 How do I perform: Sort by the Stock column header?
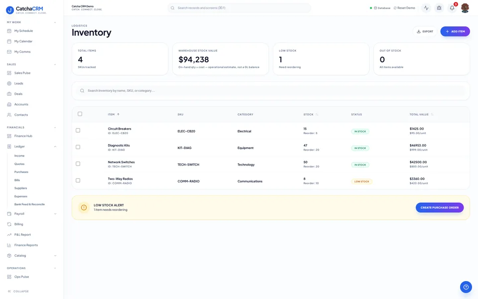(x=311, y=115)
